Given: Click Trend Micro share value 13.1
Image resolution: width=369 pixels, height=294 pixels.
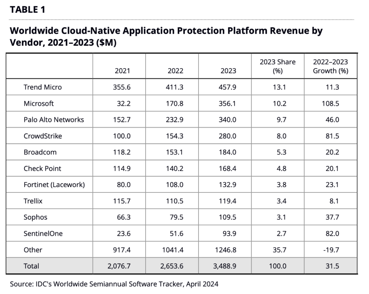Looking at the screenshot, I should click(x=279, y=87).
